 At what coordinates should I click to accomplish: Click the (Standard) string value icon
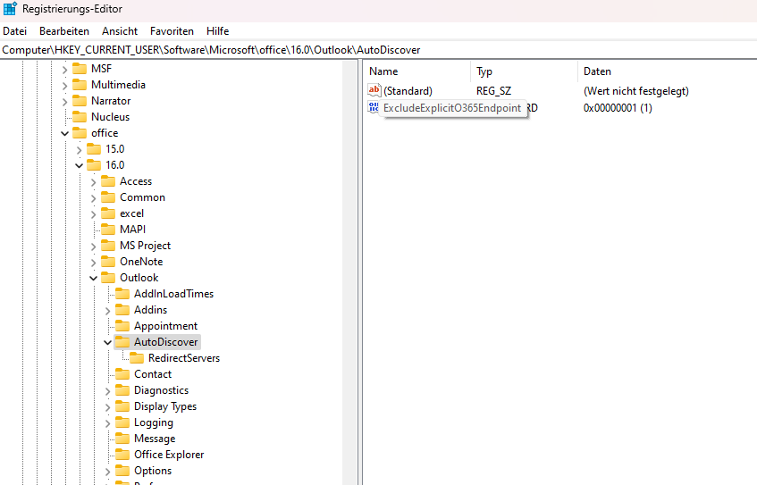coord(374,91)
